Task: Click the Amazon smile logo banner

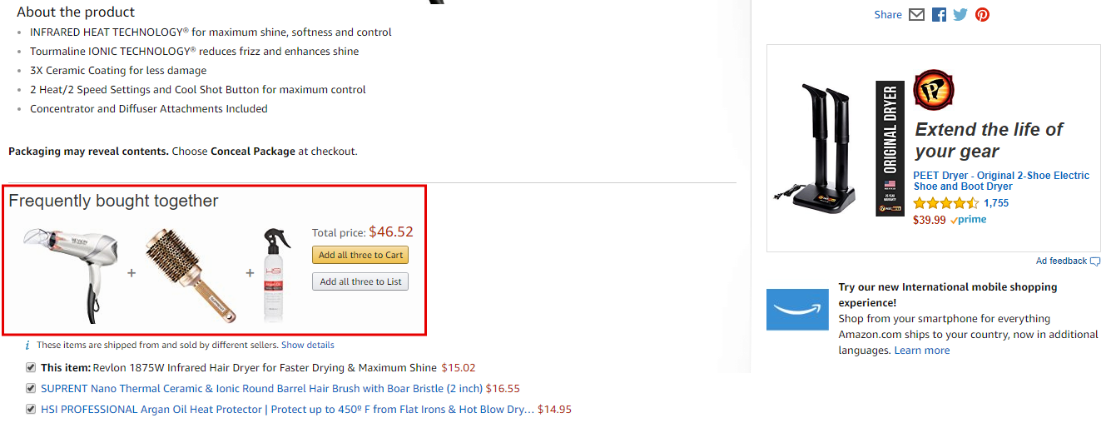Action: (x=797, y=309)
